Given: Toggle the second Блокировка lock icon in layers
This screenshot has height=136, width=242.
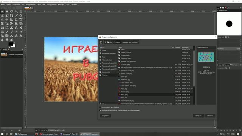Looking at the screenshot, I should tap(230, 68).
